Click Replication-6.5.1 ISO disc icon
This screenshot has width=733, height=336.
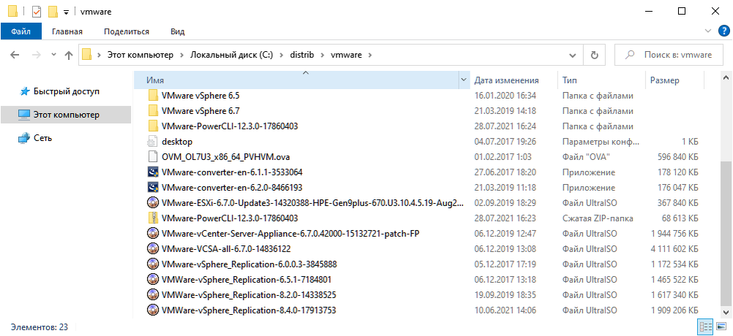pos(153,280)
